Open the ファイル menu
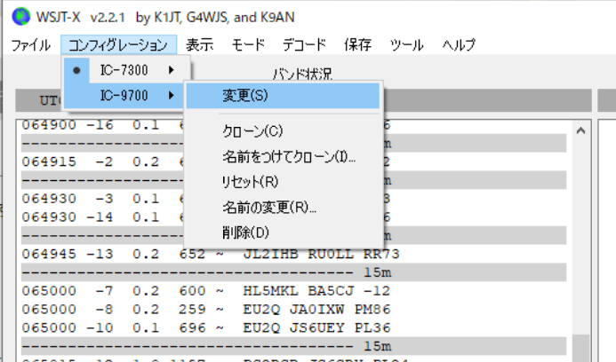Image resolution: width=616 pixels, height=362 pixels. click(30, 44)
